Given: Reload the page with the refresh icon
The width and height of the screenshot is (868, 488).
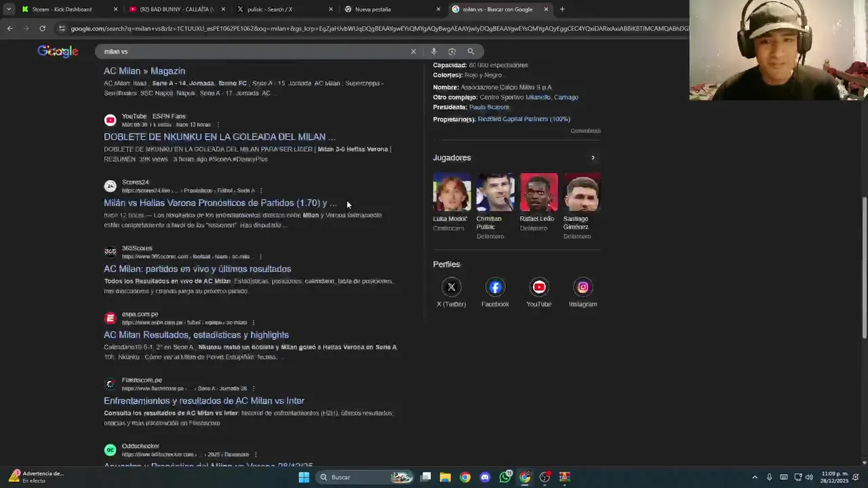Looking at the screenshot, I should (x=42, y=28).
